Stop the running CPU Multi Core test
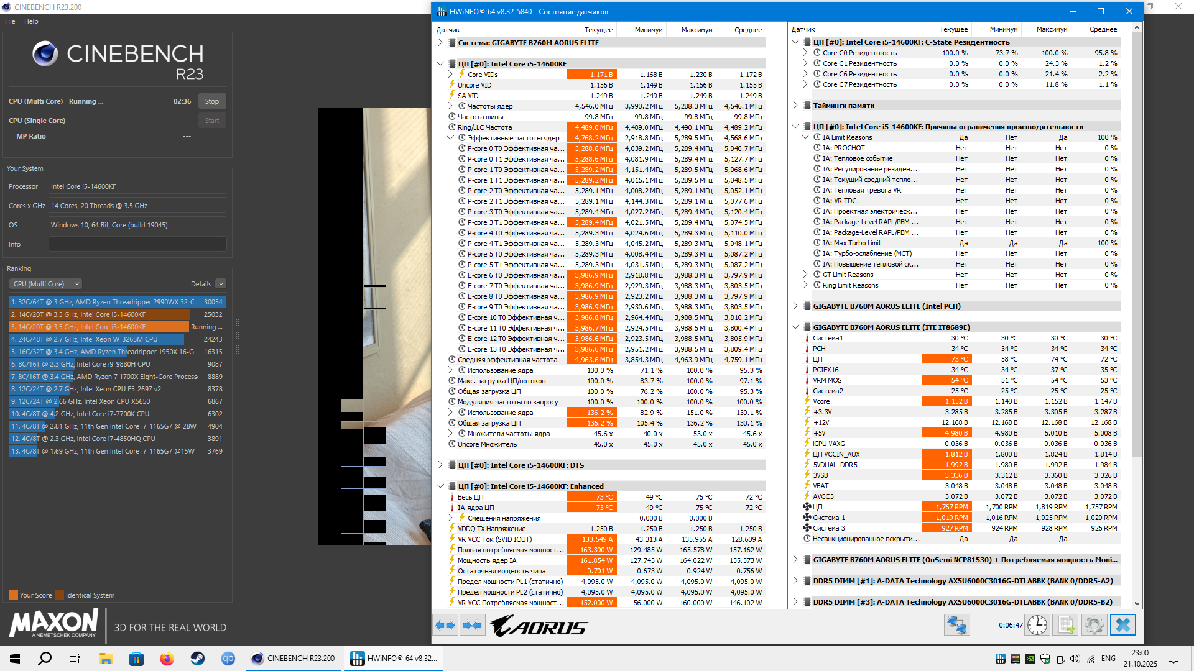 tap(212, 101)
